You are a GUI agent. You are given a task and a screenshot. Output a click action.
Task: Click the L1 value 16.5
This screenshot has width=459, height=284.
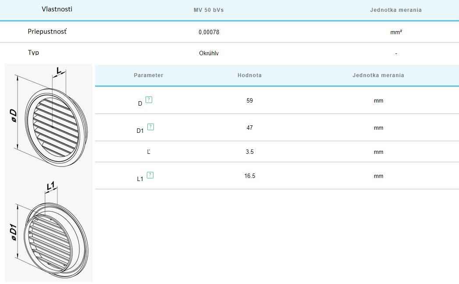tap(250, 176)
